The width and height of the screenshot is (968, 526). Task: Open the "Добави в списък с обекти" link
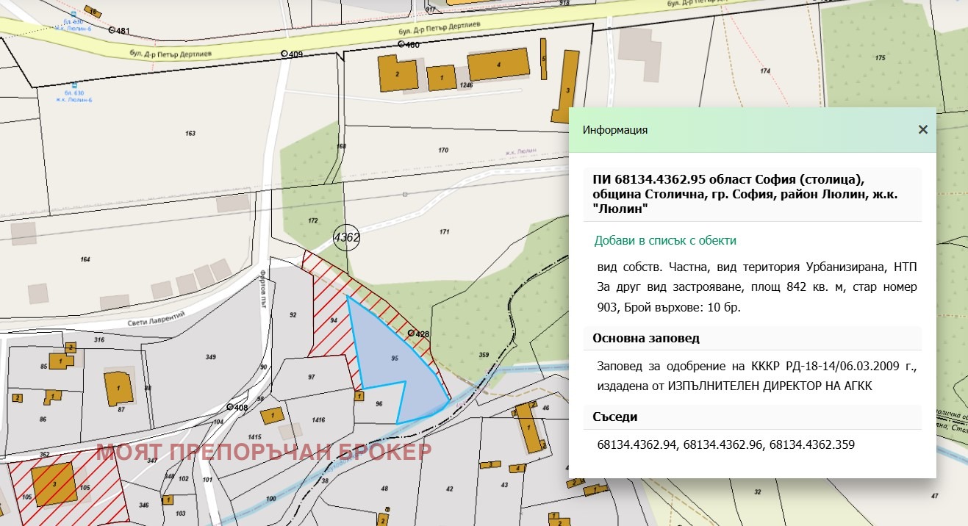[664, 240]
